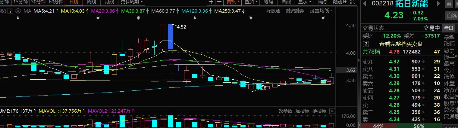Toggle MA250 line indicator
The height and width of the screenshot is (128, 458).
point(229,11)
